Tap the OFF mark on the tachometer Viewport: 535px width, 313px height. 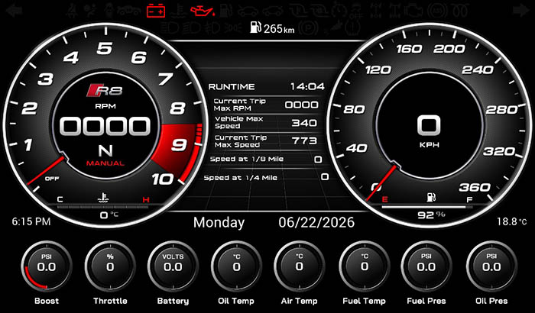pos(52,179)
